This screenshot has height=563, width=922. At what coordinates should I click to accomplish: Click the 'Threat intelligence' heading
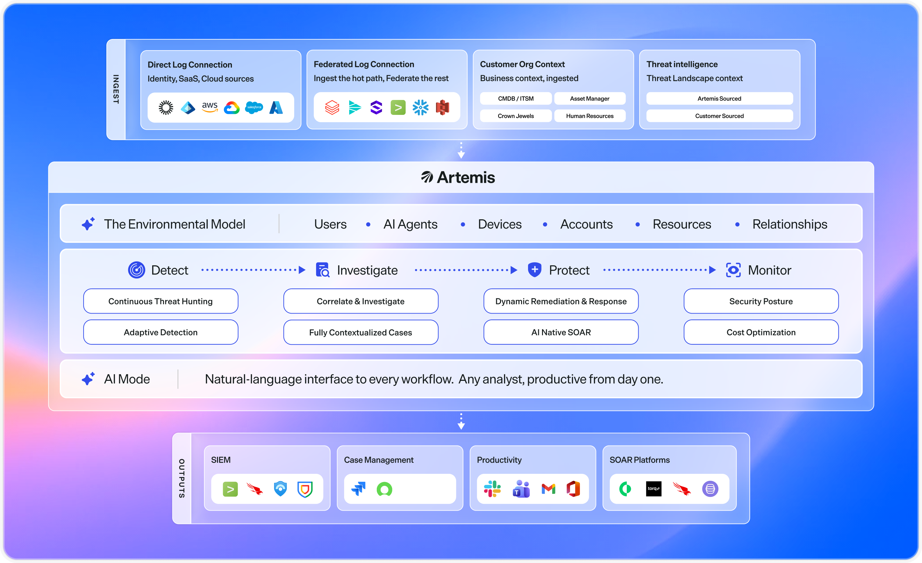682,64
